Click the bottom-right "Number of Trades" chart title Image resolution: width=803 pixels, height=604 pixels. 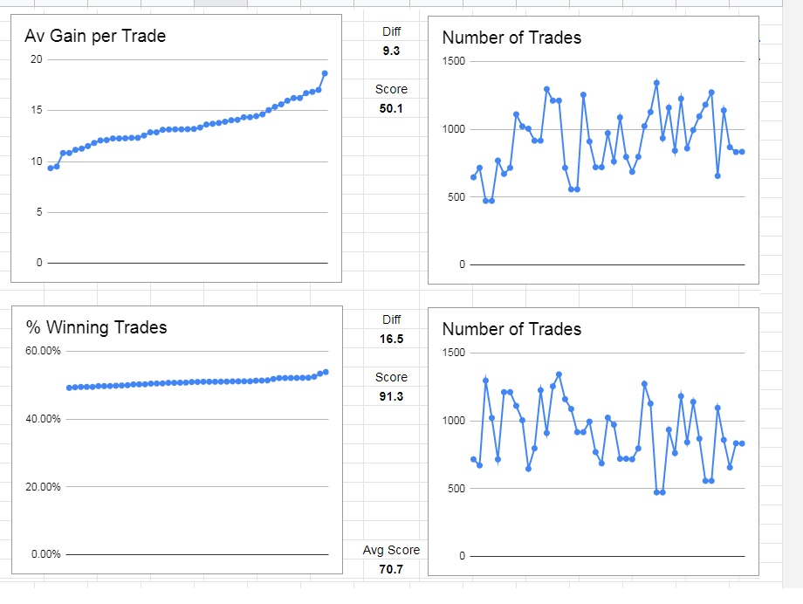[511, 329]
